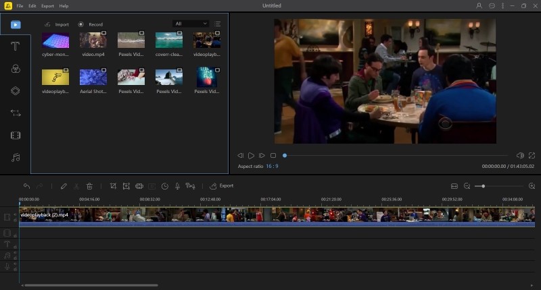
Task: Click the preview playback progress handle
Action: pos(285,156)
